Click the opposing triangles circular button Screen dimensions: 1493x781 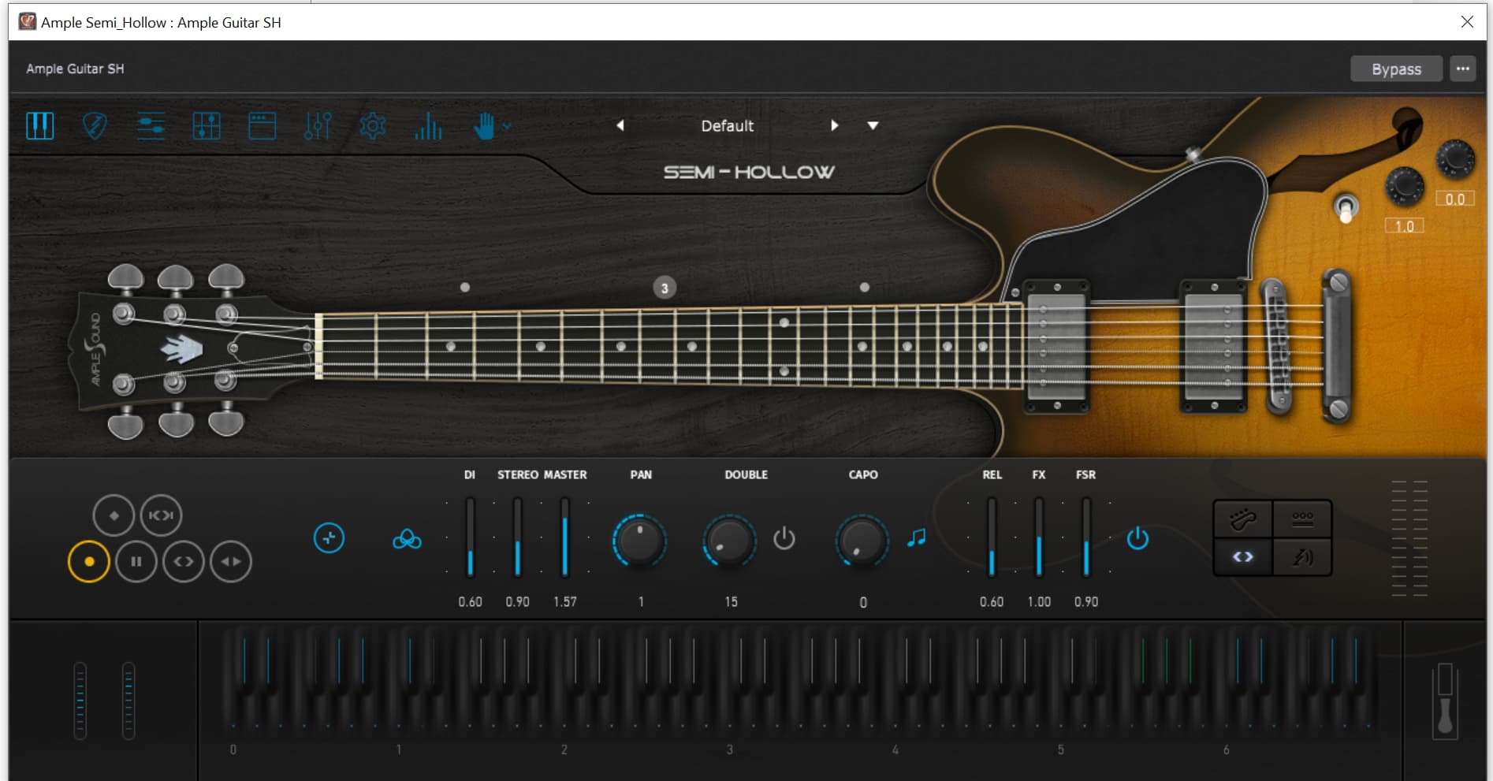(231, 561)
